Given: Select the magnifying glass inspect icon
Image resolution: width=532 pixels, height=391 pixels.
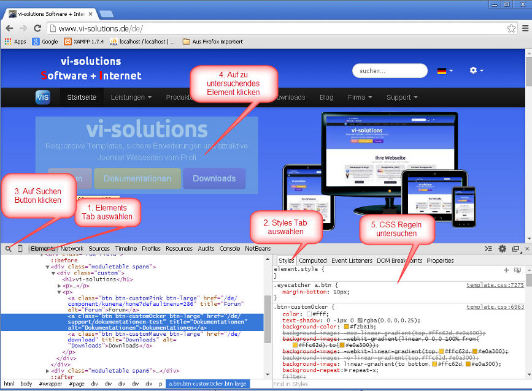Looking at the screenshot, I should pos(9,248).
